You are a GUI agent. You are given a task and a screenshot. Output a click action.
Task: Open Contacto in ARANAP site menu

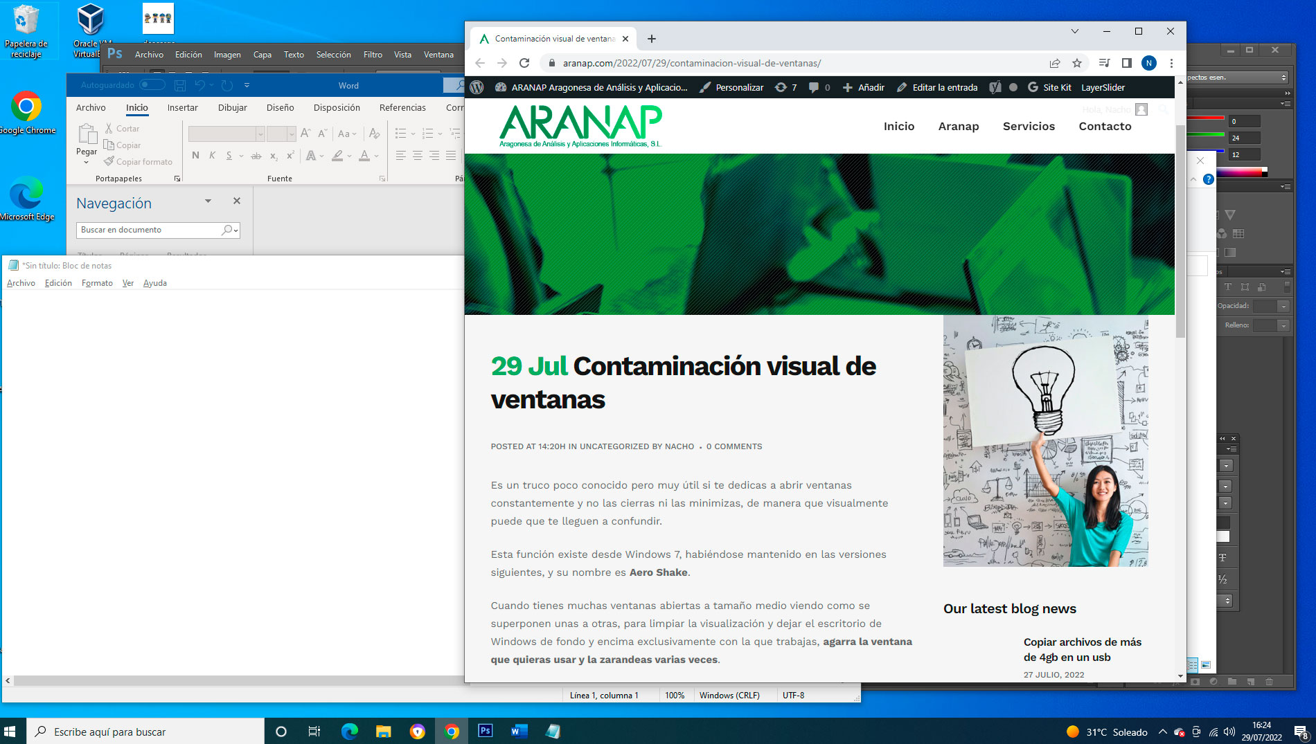pos(1105,126)
